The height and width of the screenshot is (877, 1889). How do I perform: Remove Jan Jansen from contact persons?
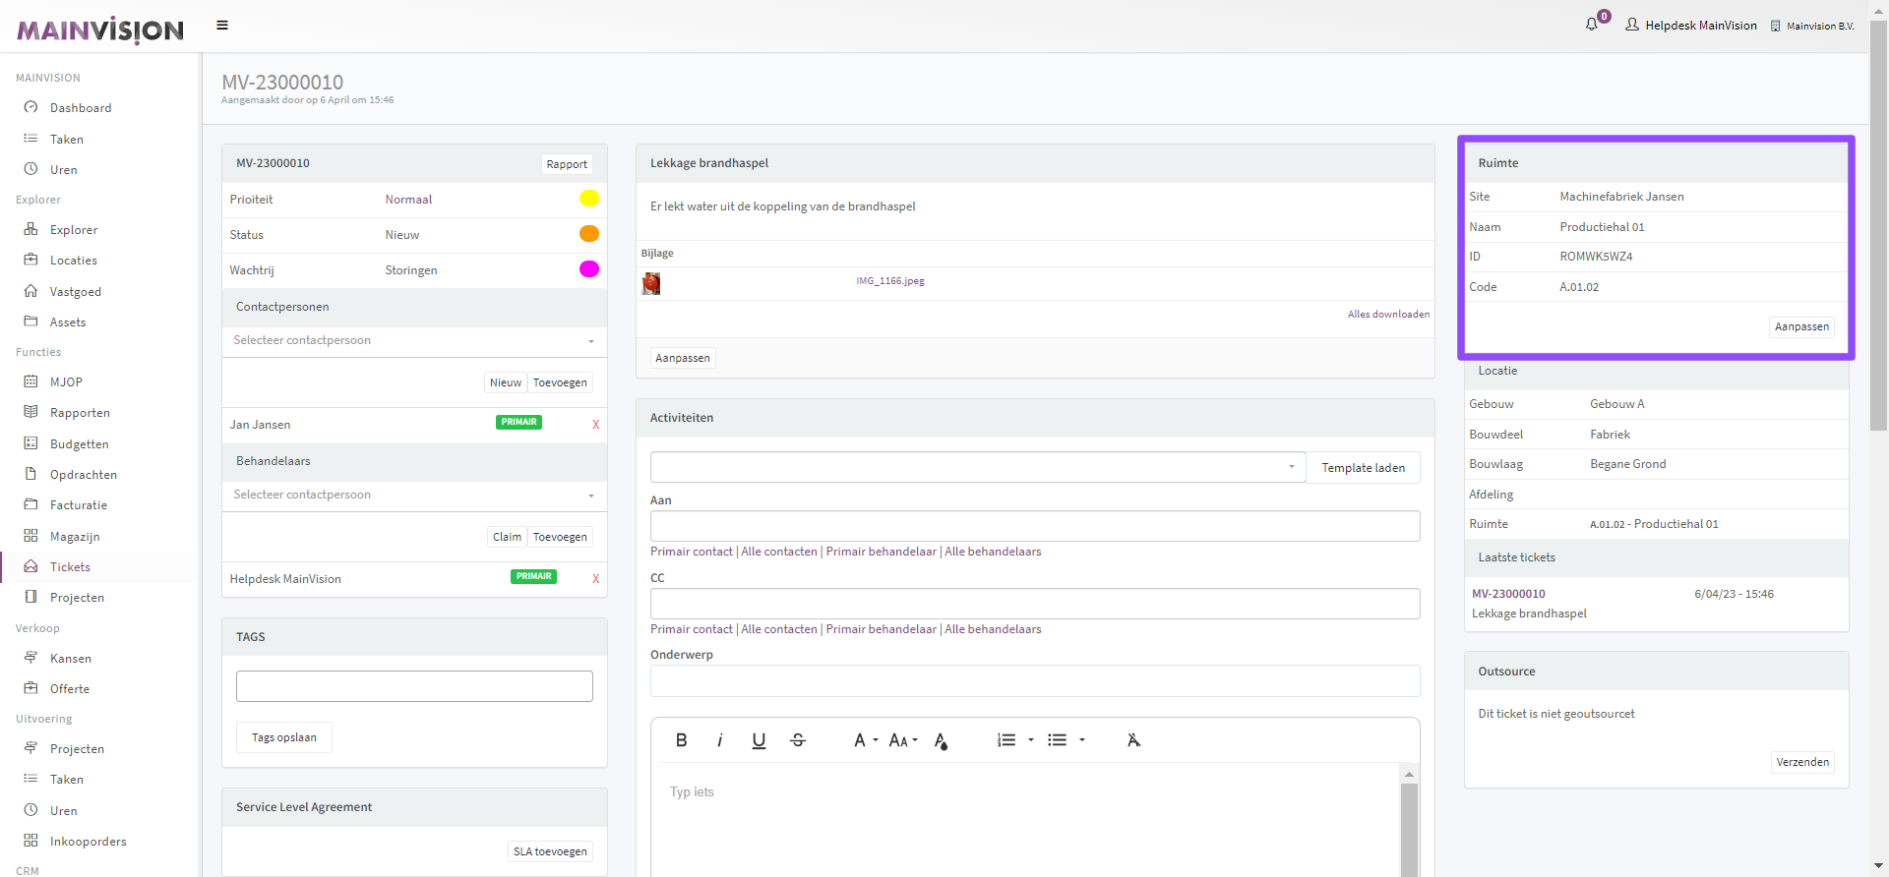595,425
